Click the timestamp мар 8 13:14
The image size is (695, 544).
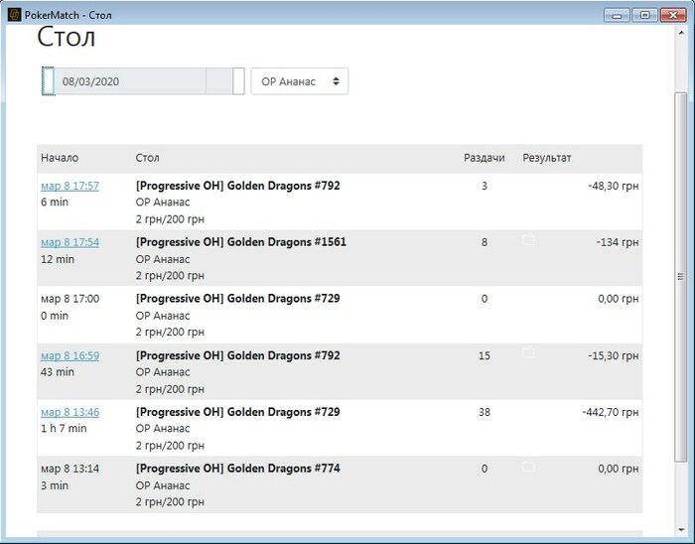pos(70,469)
